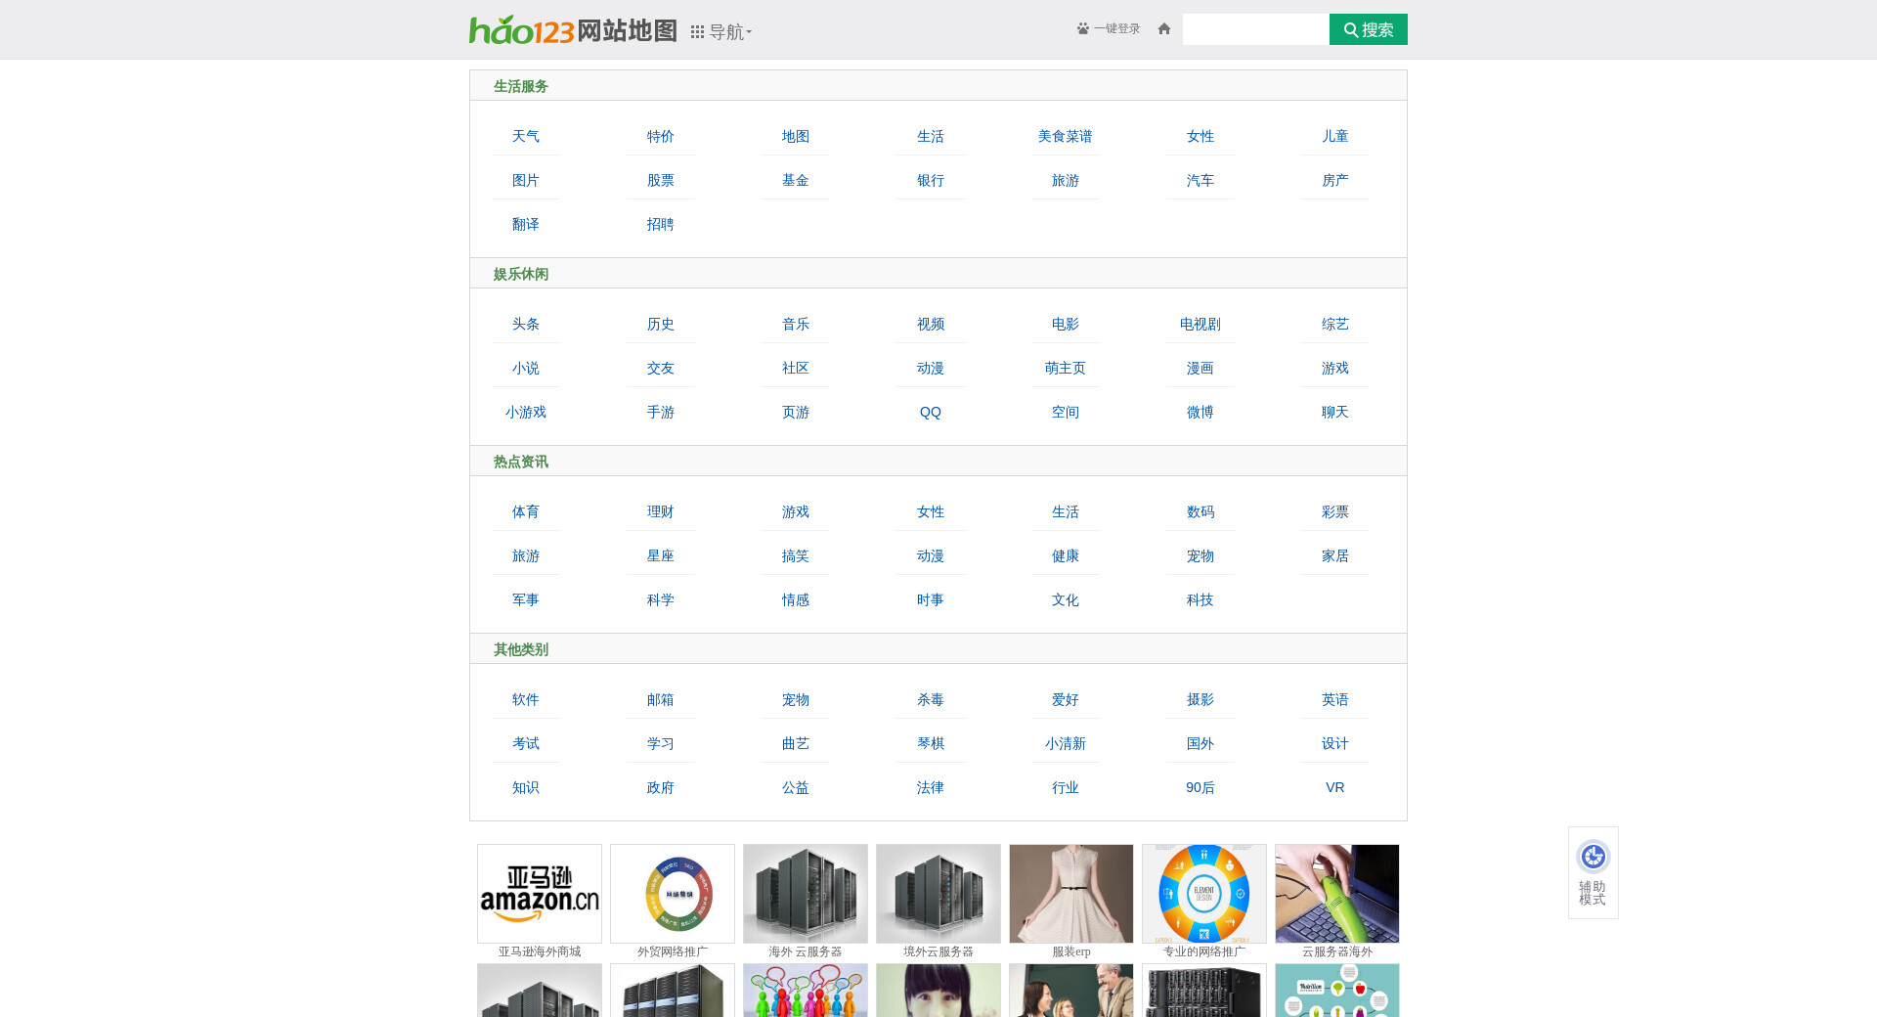This screenshot has height=1017, width=1877.
Task: Open the 软件 link
Action: [526, 700]
